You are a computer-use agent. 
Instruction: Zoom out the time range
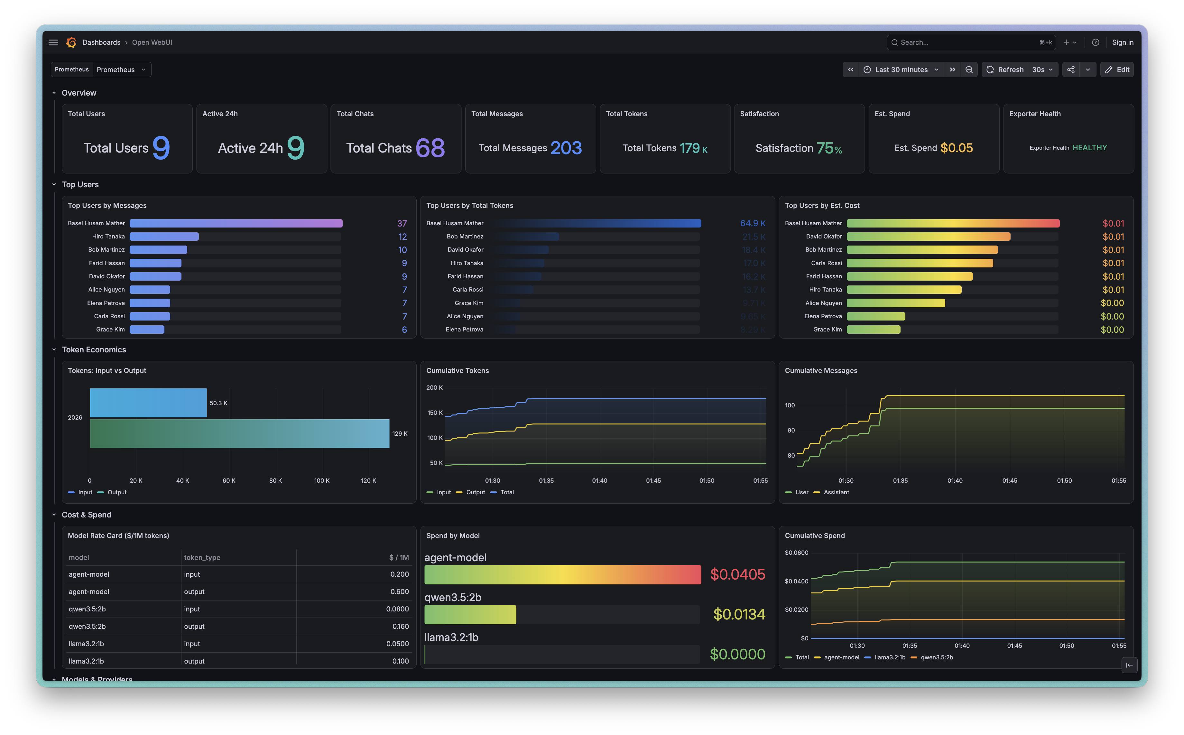pyautogui.click(x=969, y=70)
